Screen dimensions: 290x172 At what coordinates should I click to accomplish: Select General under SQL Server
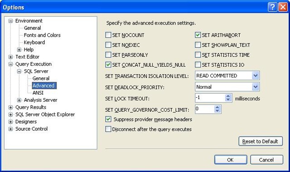coord(41,78)
